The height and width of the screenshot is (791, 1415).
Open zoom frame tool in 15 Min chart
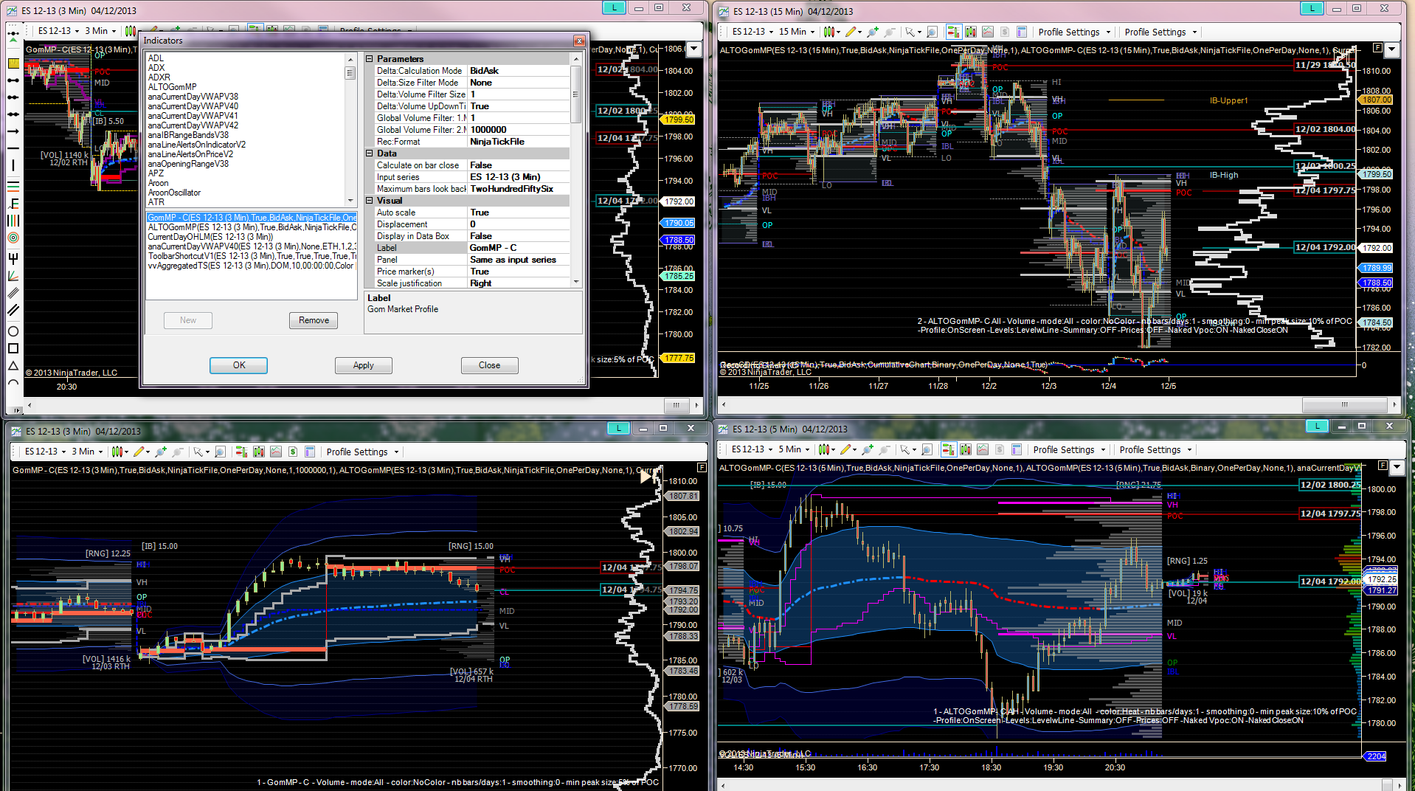coord(933,32)
